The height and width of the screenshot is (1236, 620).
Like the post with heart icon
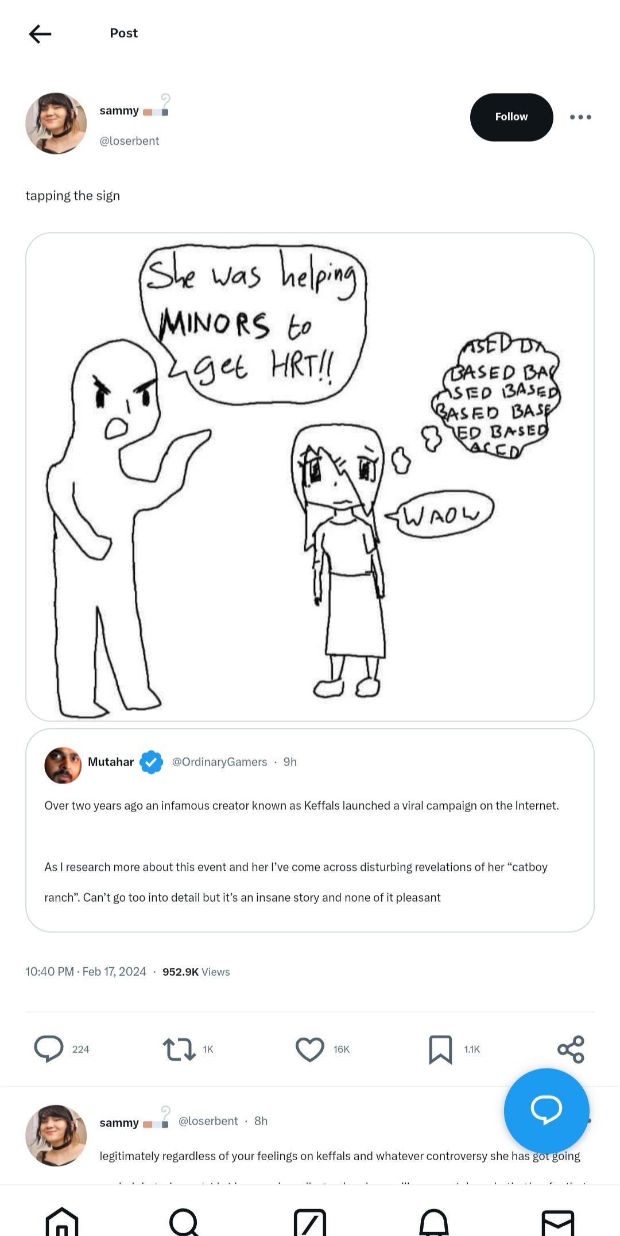click(310, 1049)
